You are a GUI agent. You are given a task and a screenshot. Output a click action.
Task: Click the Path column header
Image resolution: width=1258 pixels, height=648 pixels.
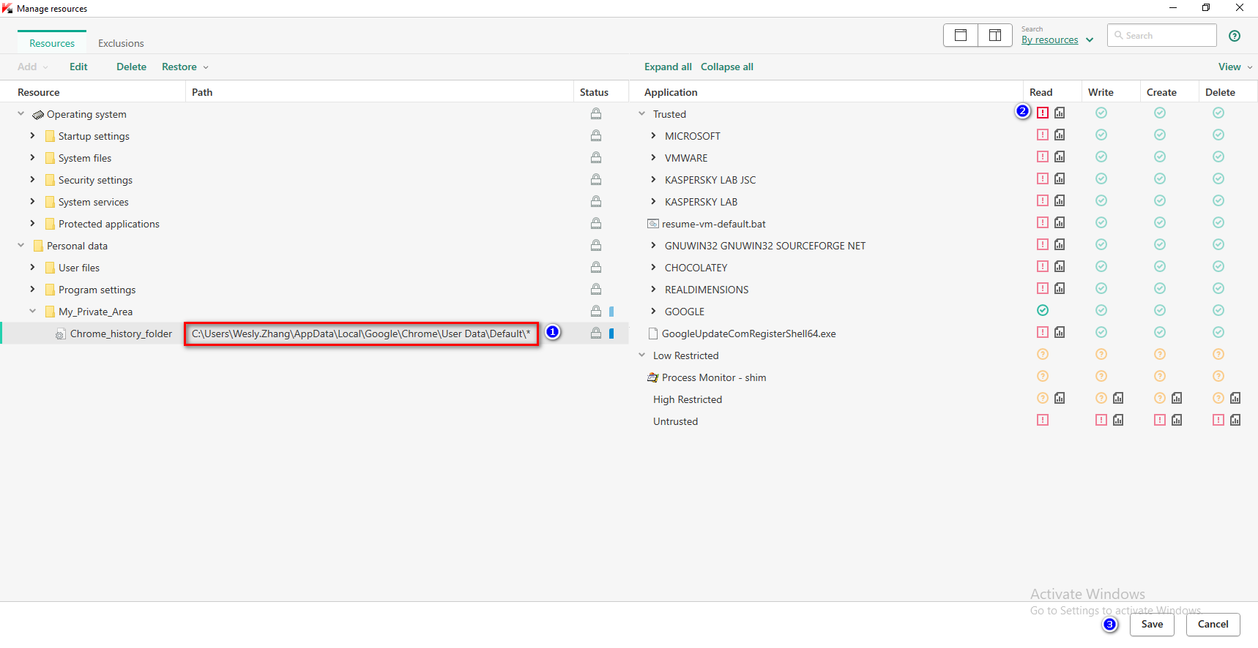[x=202, y=92]
